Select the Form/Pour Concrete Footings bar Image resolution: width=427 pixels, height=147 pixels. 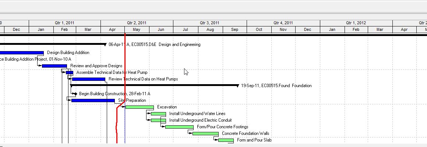coord(180,127)
